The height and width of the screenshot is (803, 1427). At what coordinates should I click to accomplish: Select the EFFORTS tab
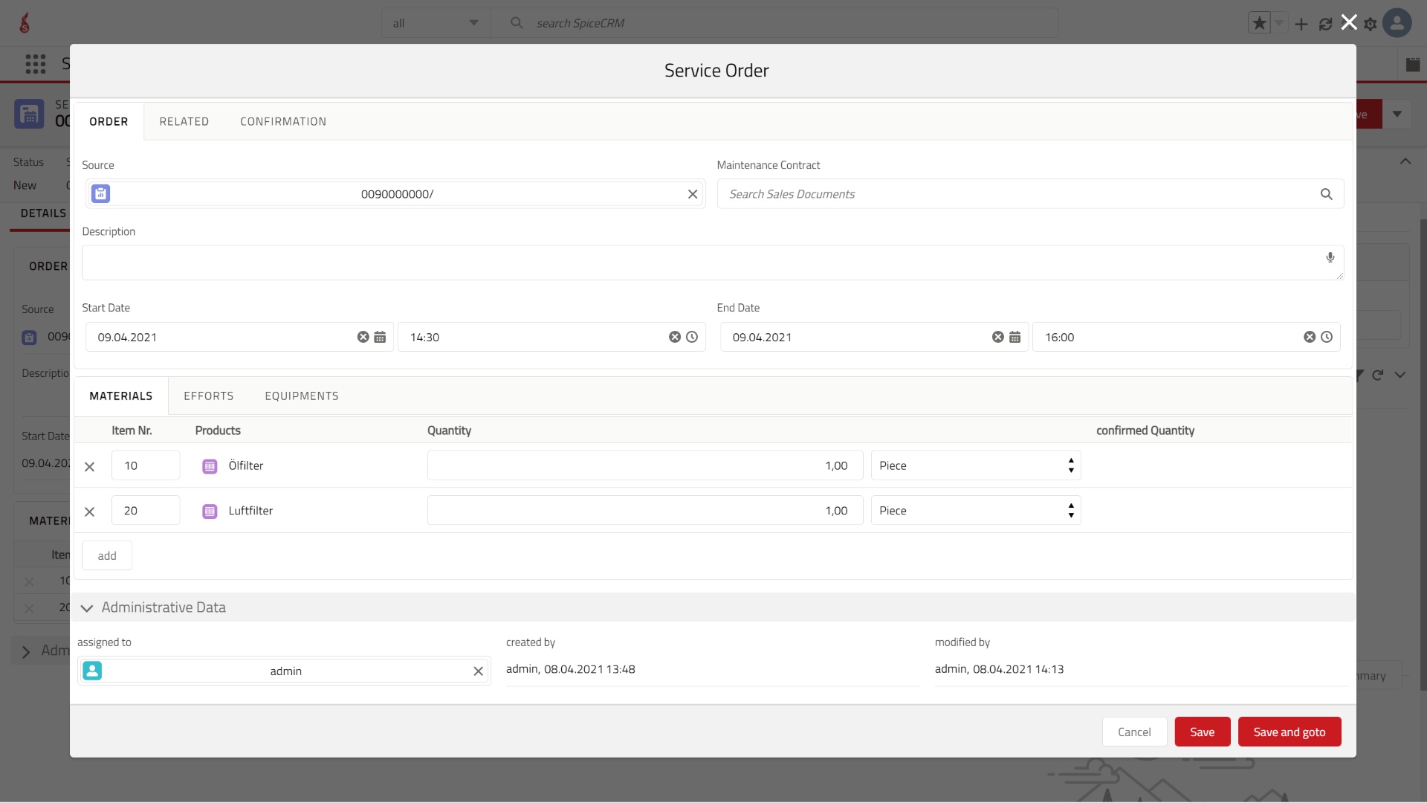(x=209, y=396)
